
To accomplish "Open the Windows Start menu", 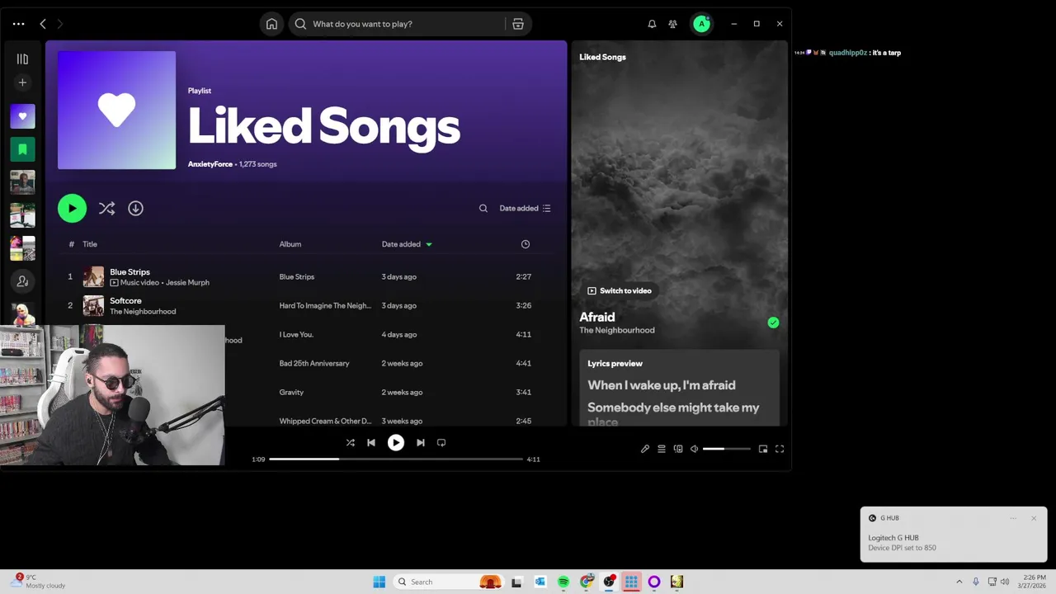I will [x=379, y=582].
